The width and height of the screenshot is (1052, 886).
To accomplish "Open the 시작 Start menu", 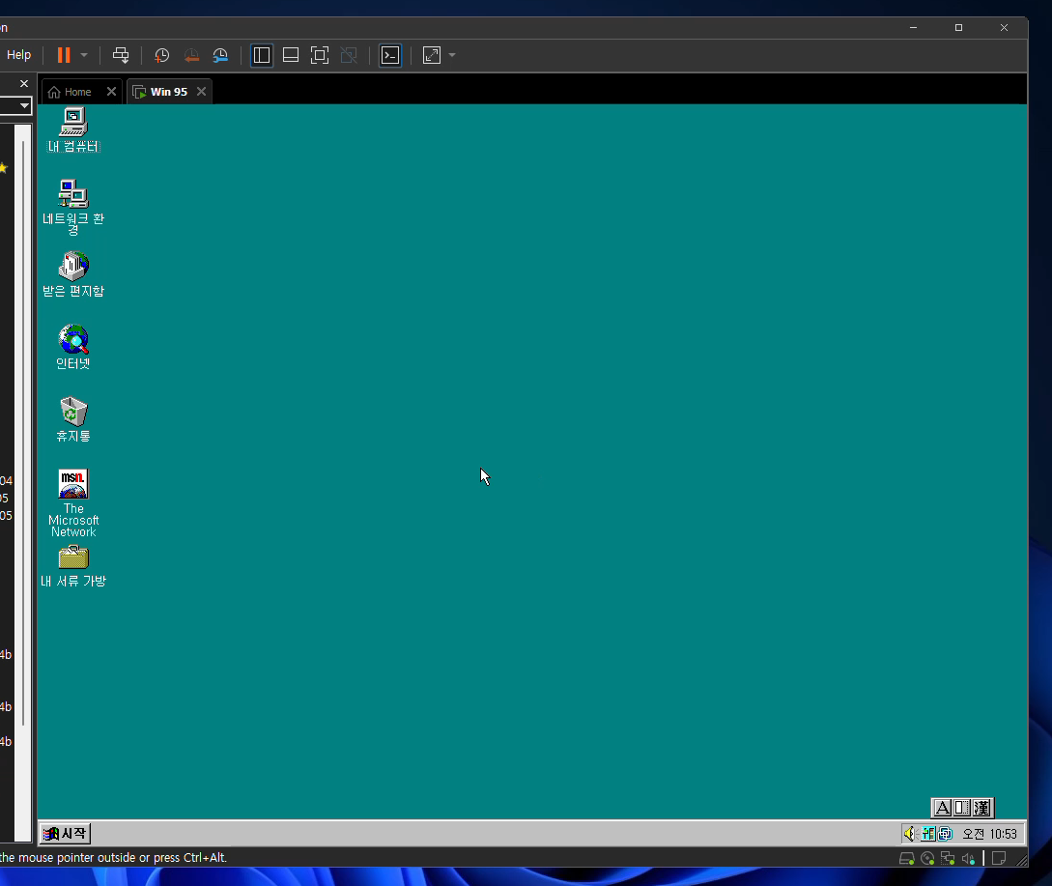I will [x=65, y=834].
